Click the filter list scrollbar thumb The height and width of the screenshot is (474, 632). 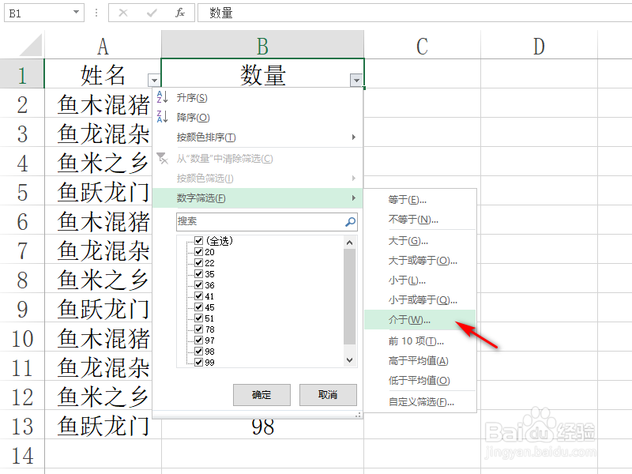pyautogui.click(x=349, y=297)
